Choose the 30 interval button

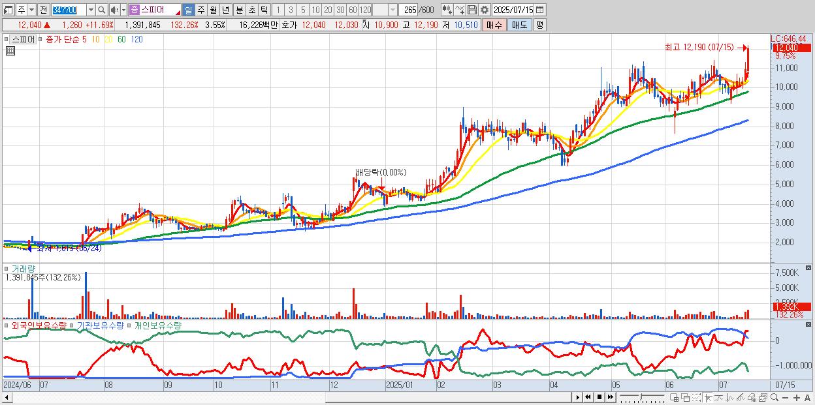pyautogui.click(x=340, y=10)
